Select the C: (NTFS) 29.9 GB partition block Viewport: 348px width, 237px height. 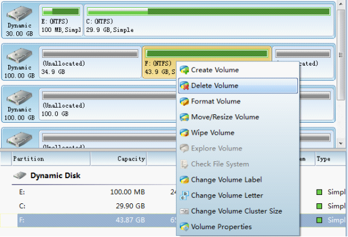pyautogui.click(x=209, y=20)
